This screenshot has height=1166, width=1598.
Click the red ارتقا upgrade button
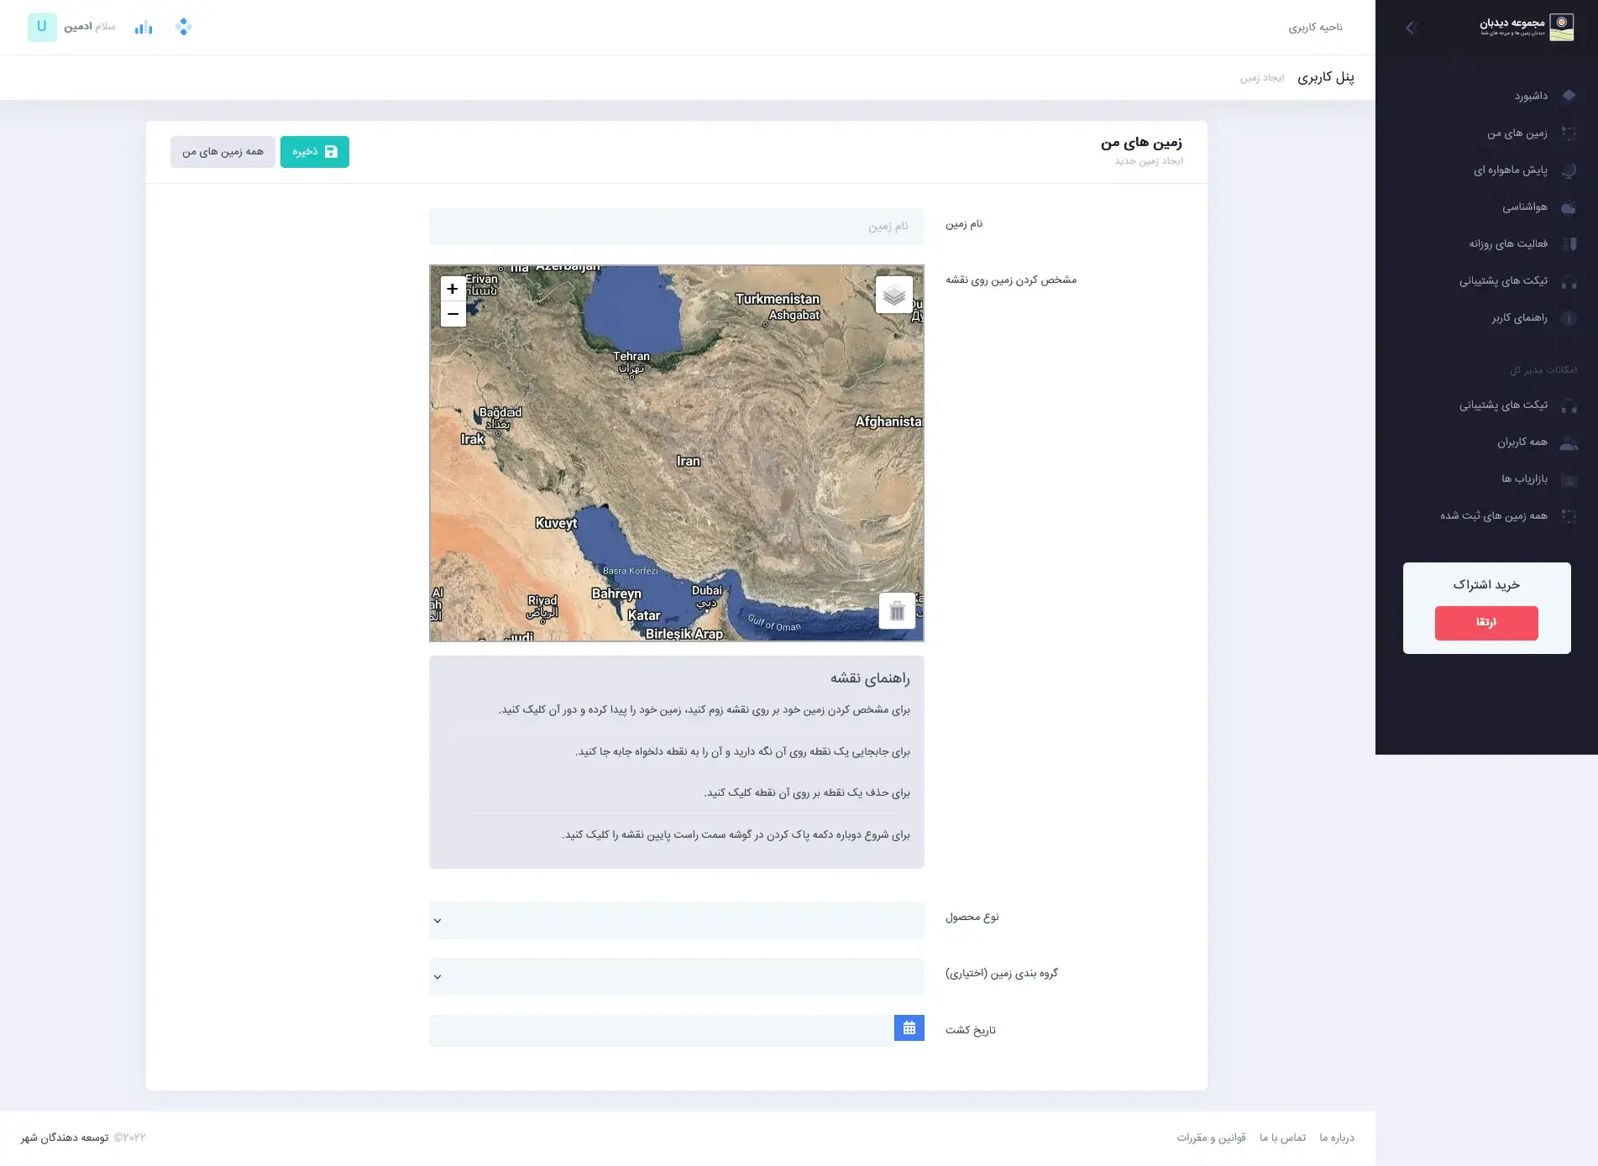(x=1485, y=623)
